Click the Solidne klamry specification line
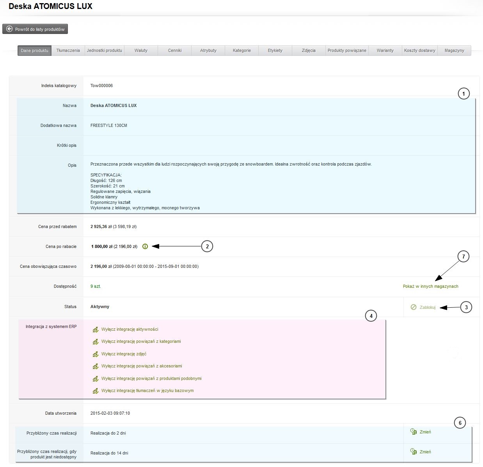 [104, 197]
